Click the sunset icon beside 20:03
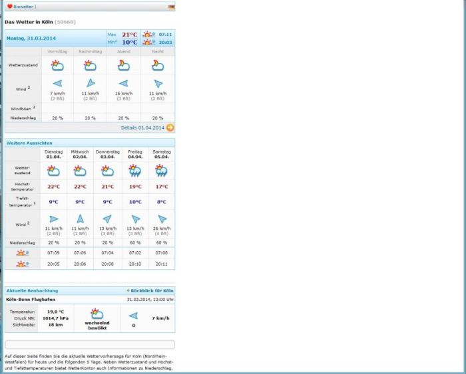466x374 pixels. (148, 43)
